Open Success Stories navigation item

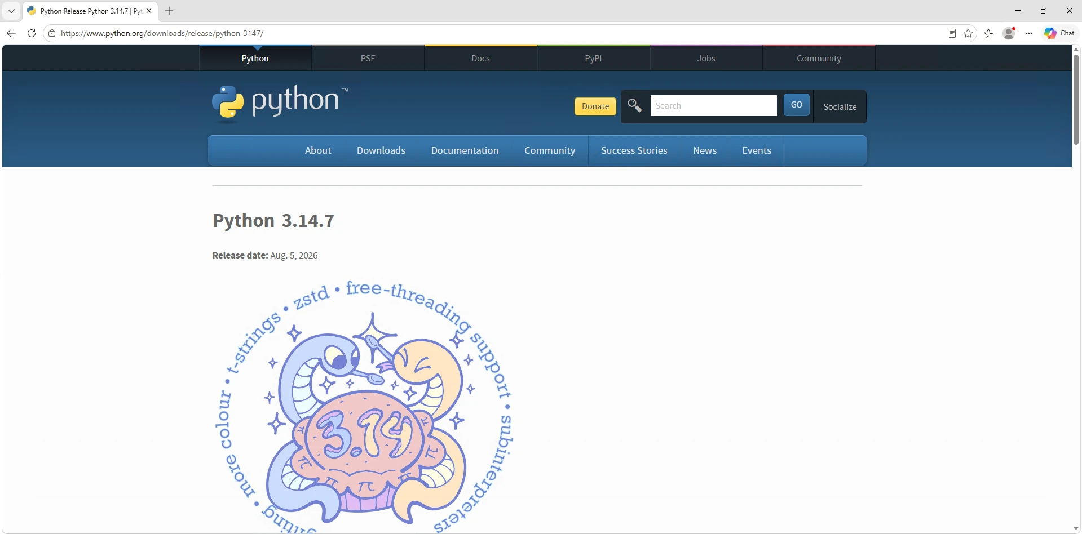(634, 150)
